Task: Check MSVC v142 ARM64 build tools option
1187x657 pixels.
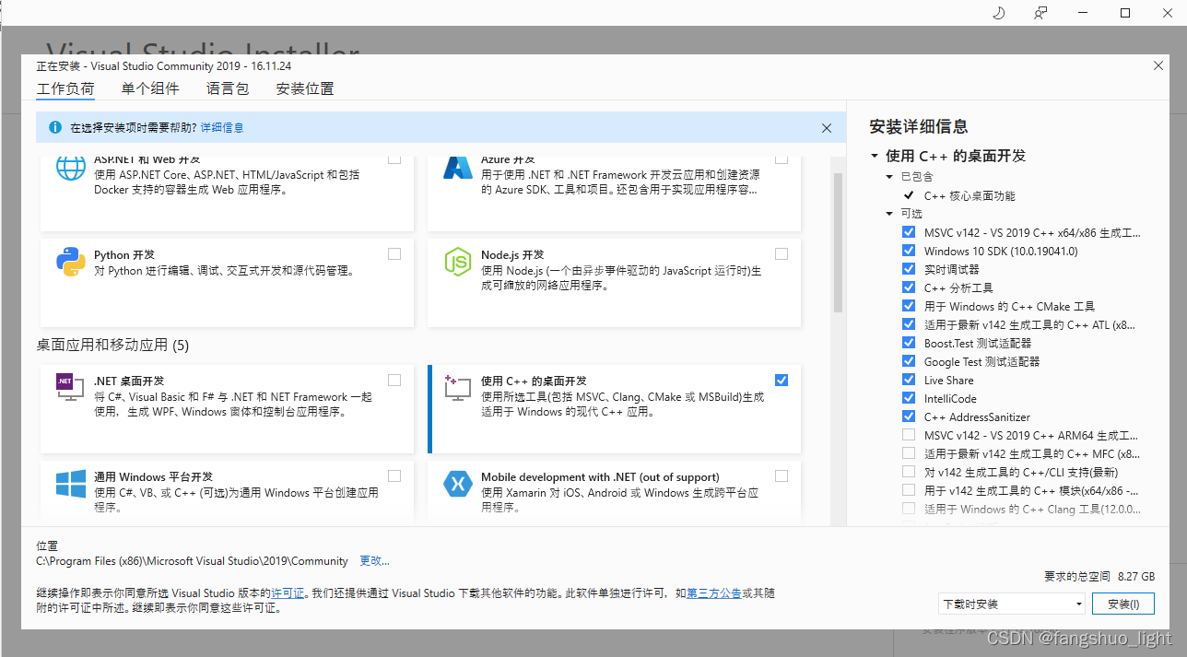Action: coord(910,435)
